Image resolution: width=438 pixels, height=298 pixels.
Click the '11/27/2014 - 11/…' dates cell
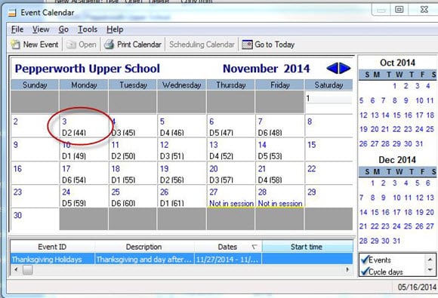[x=228, y=260]
